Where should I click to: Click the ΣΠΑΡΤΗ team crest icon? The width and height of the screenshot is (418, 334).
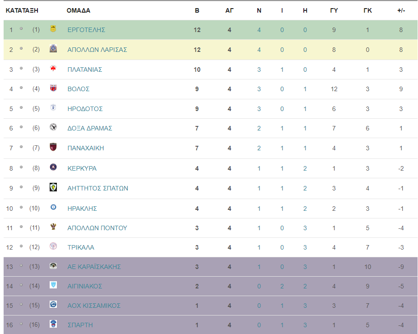point(53,324)
